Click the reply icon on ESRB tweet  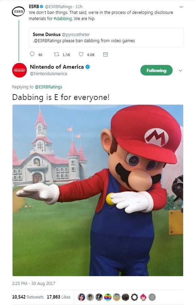[x=32, y=54]
